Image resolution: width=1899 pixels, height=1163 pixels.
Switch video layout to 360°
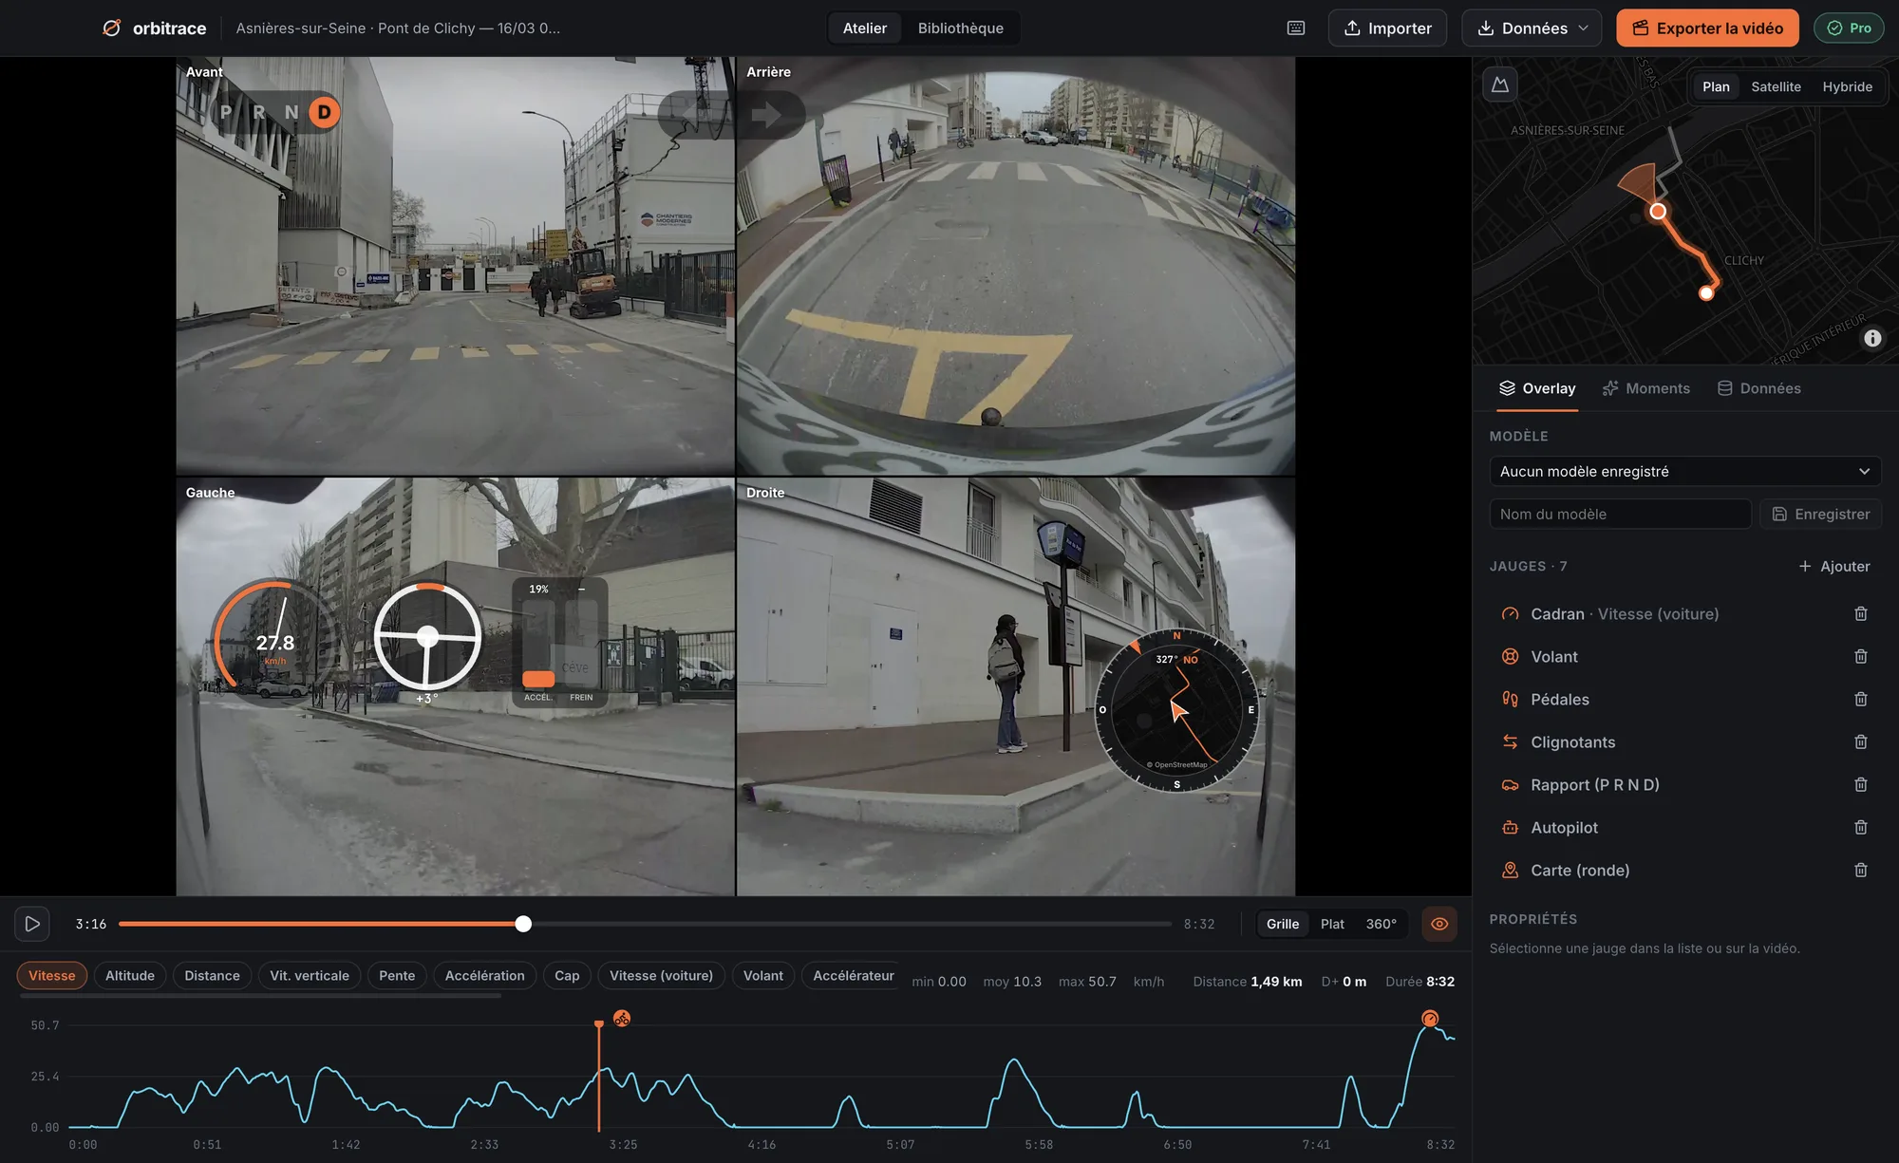1381,924
